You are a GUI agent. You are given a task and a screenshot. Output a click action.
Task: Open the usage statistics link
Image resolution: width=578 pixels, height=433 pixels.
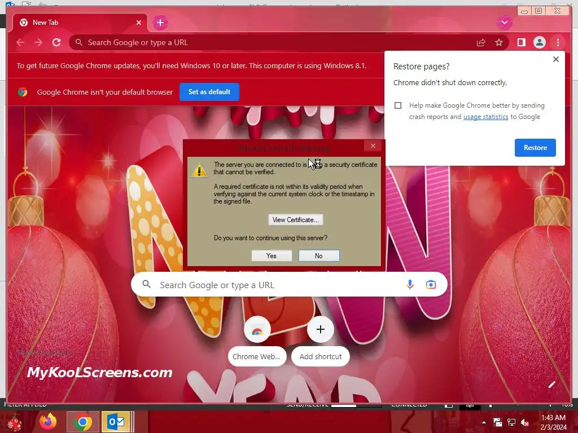coord(485,117)
